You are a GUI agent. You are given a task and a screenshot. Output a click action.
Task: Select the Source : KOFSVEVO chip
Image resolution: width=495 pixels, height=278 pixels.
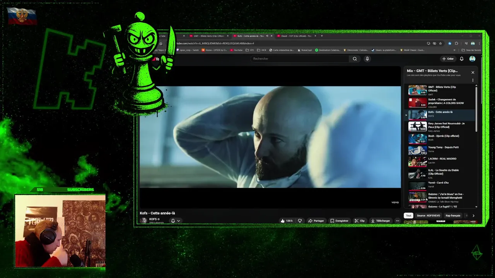point(428,215)
